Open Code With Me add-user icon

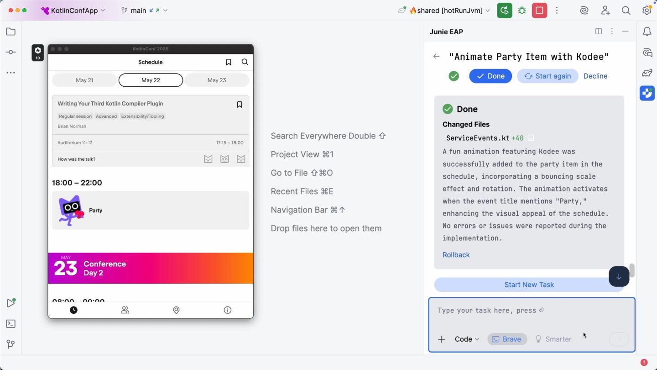point(605,11)
